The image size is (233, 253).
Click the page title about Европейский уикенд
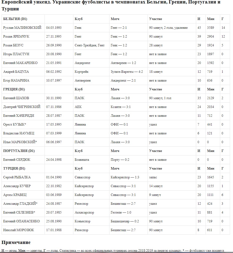111,5
